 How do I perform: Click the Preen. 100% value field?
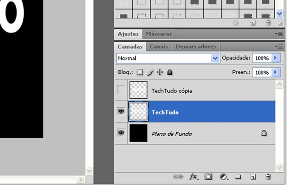[262, 72]
